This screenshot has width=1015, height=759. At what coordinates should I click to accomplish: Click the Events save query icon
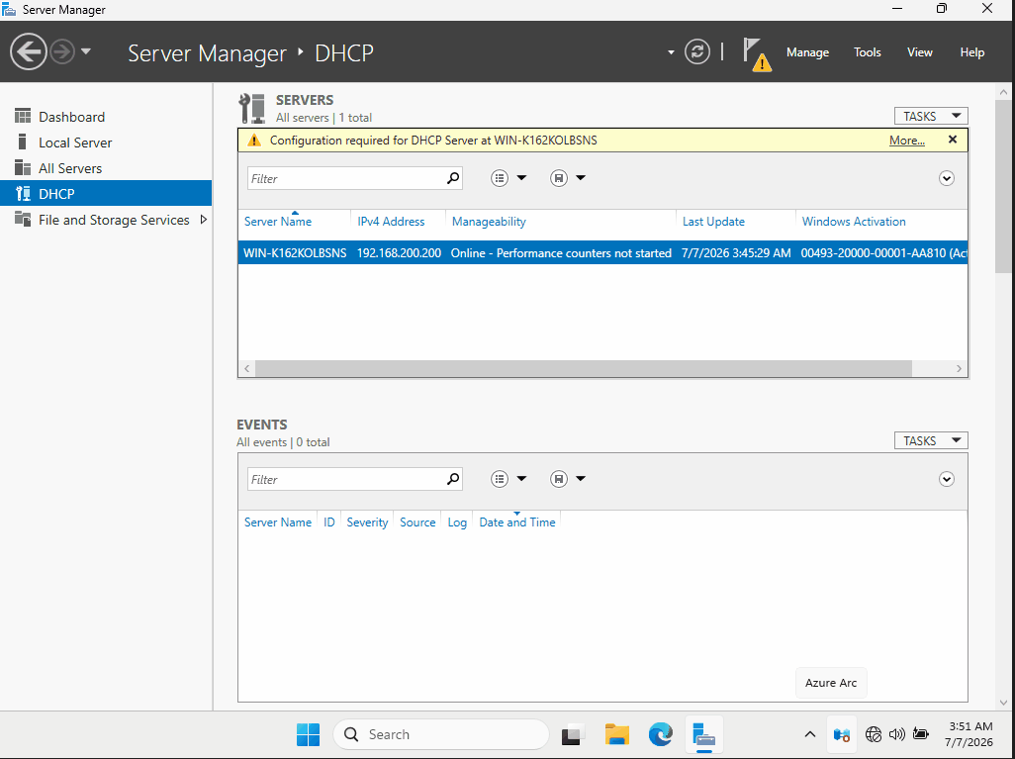(559, 479)
